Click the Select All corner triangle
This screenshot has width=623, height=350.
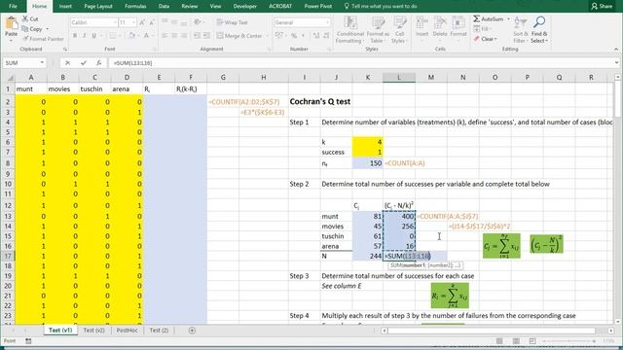(x=10, y=78)
